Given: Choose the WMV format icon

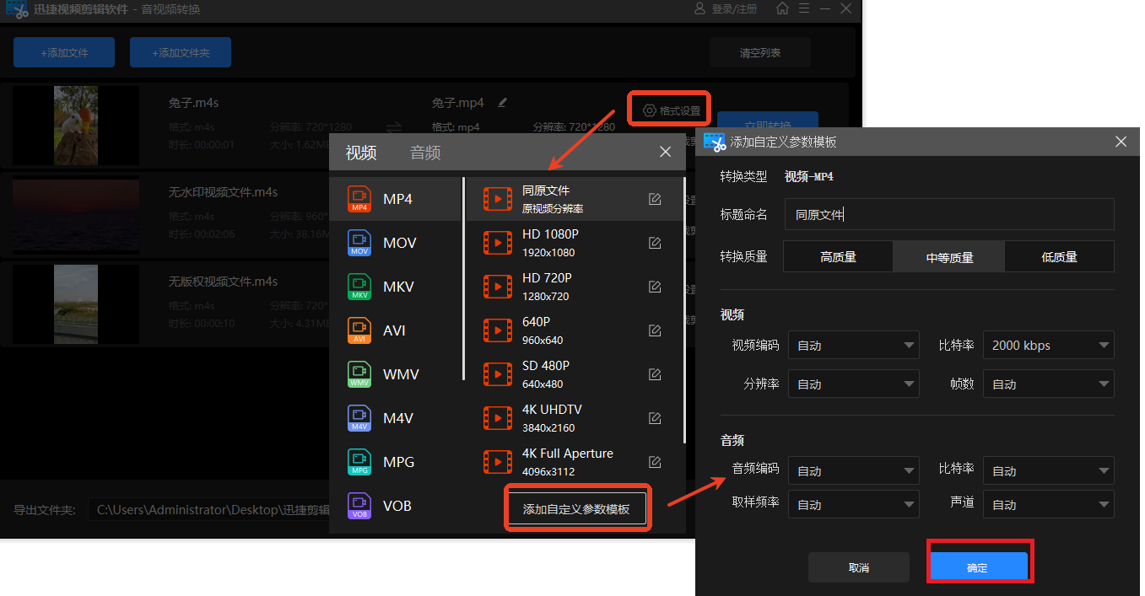Looking at the screenshot, I should [x=359, y=373].
